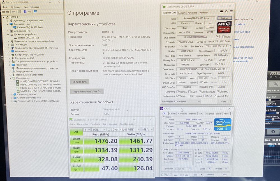Collapse Процессоры node
280x181 pixels.
(10, 78)
